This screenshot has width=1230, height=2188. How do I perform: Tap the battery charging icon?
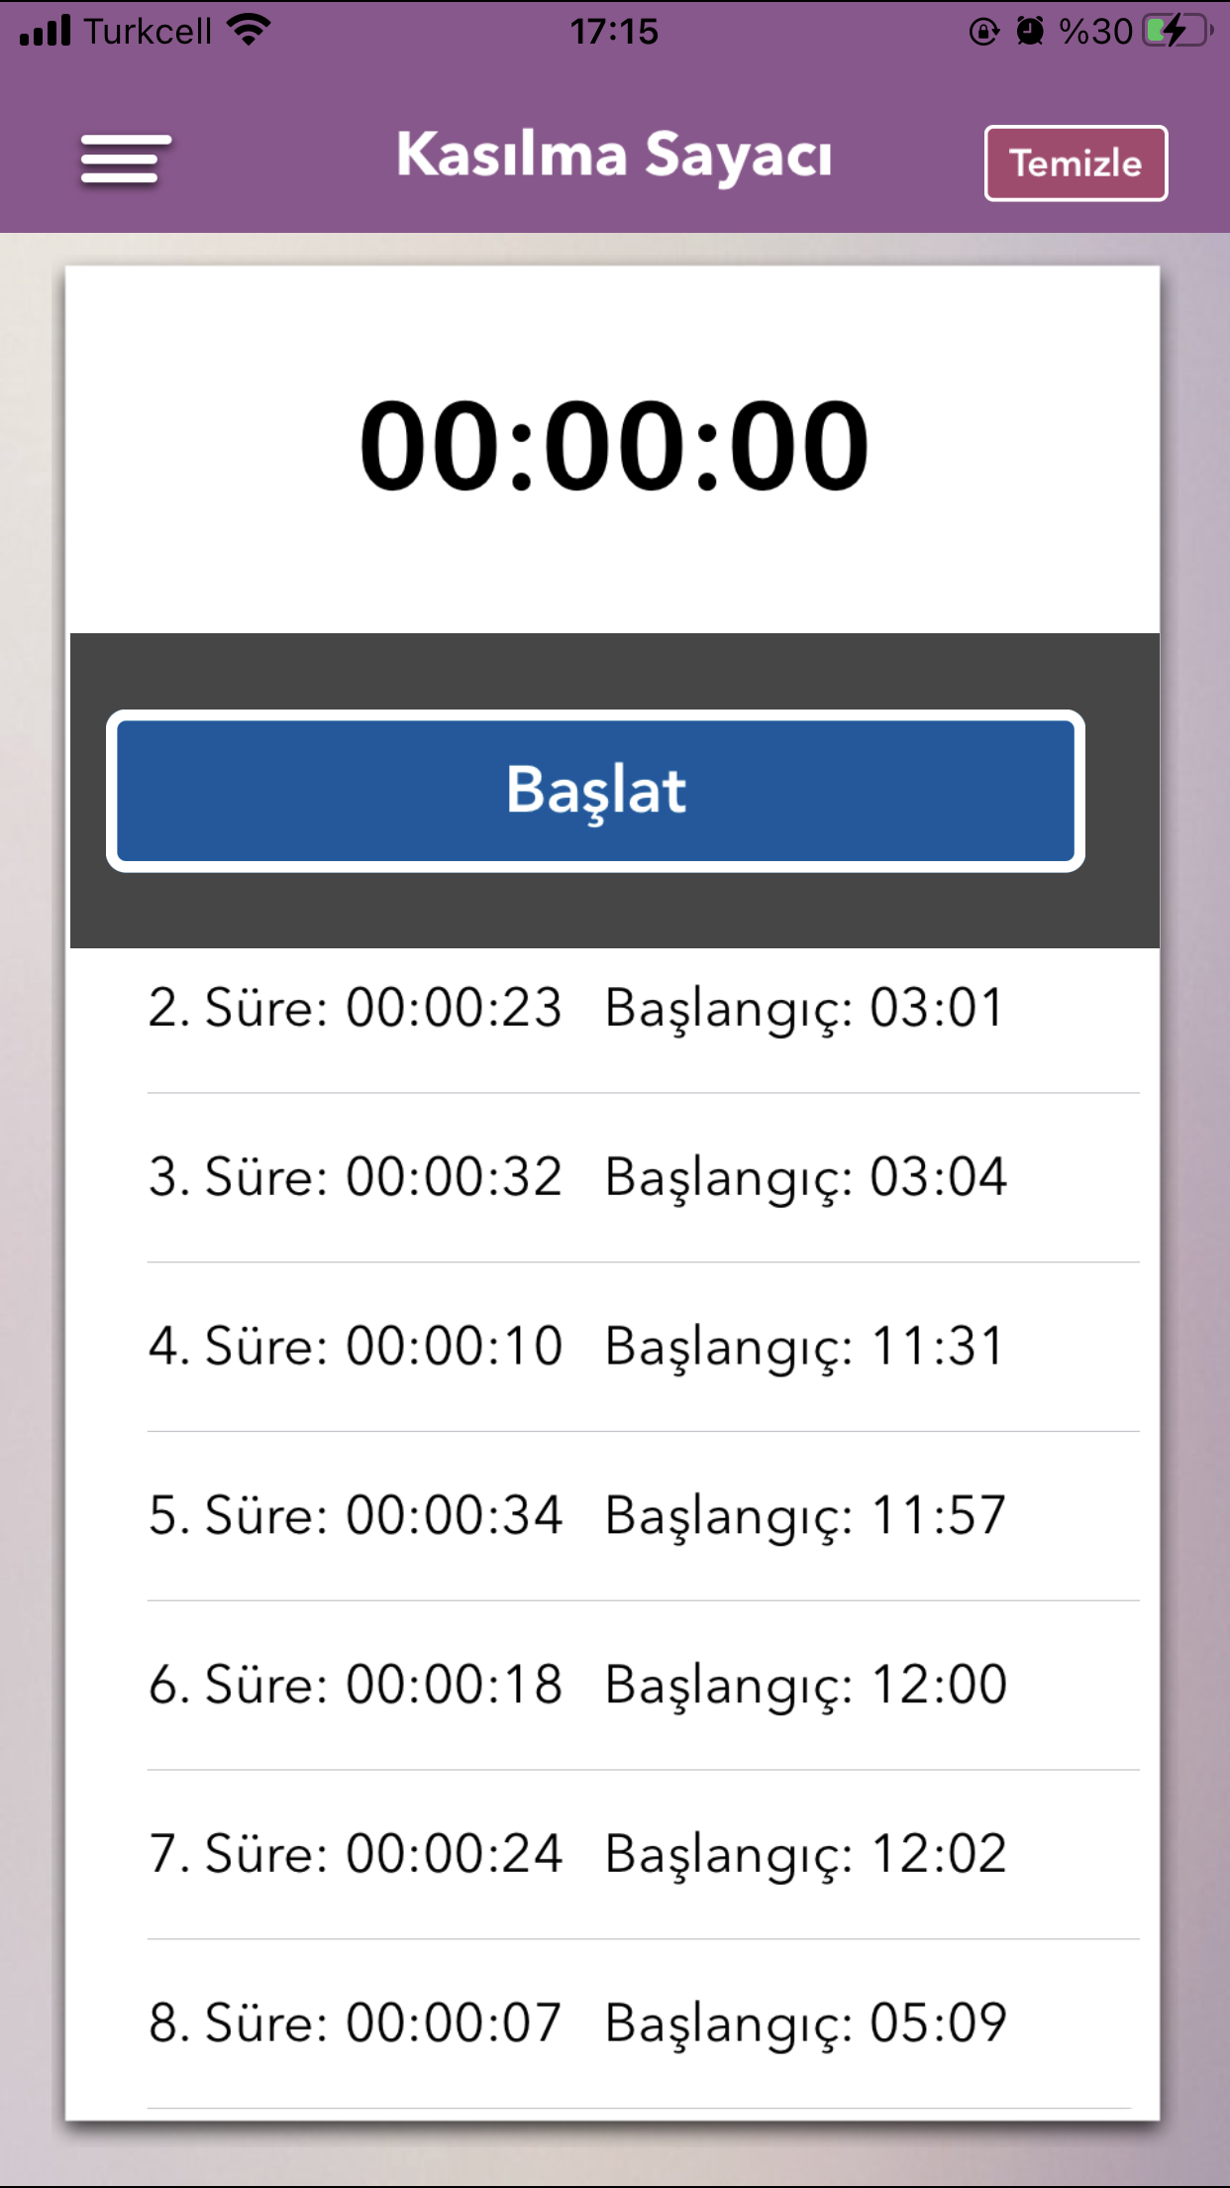coord(1177,31)
